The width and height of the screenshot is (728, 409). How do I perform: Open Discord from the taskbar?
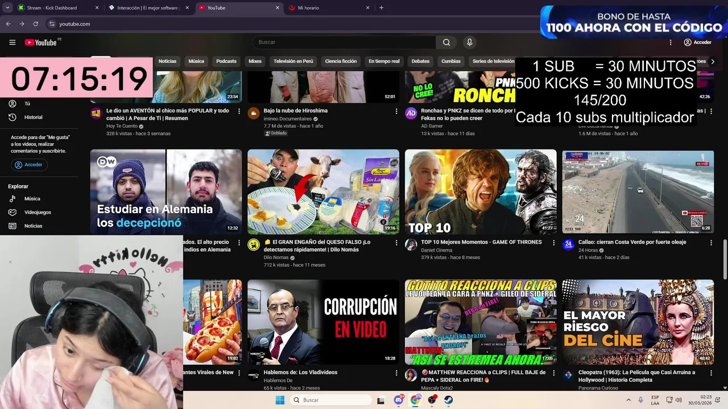pos(399,400)
